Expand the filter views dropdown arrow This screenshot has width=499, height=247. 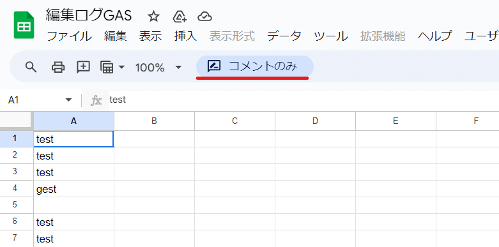pyautogui.click(x=121, y=67)
